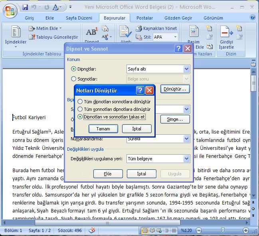This screenshot has width=259, height=236.
Task: Click Tamam in Notları Dönüştür dialog
Action: [x=103, y=129]
